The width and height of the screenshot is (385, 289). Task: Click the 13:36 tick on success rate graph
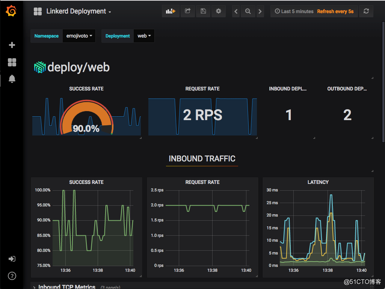point(66,270)
